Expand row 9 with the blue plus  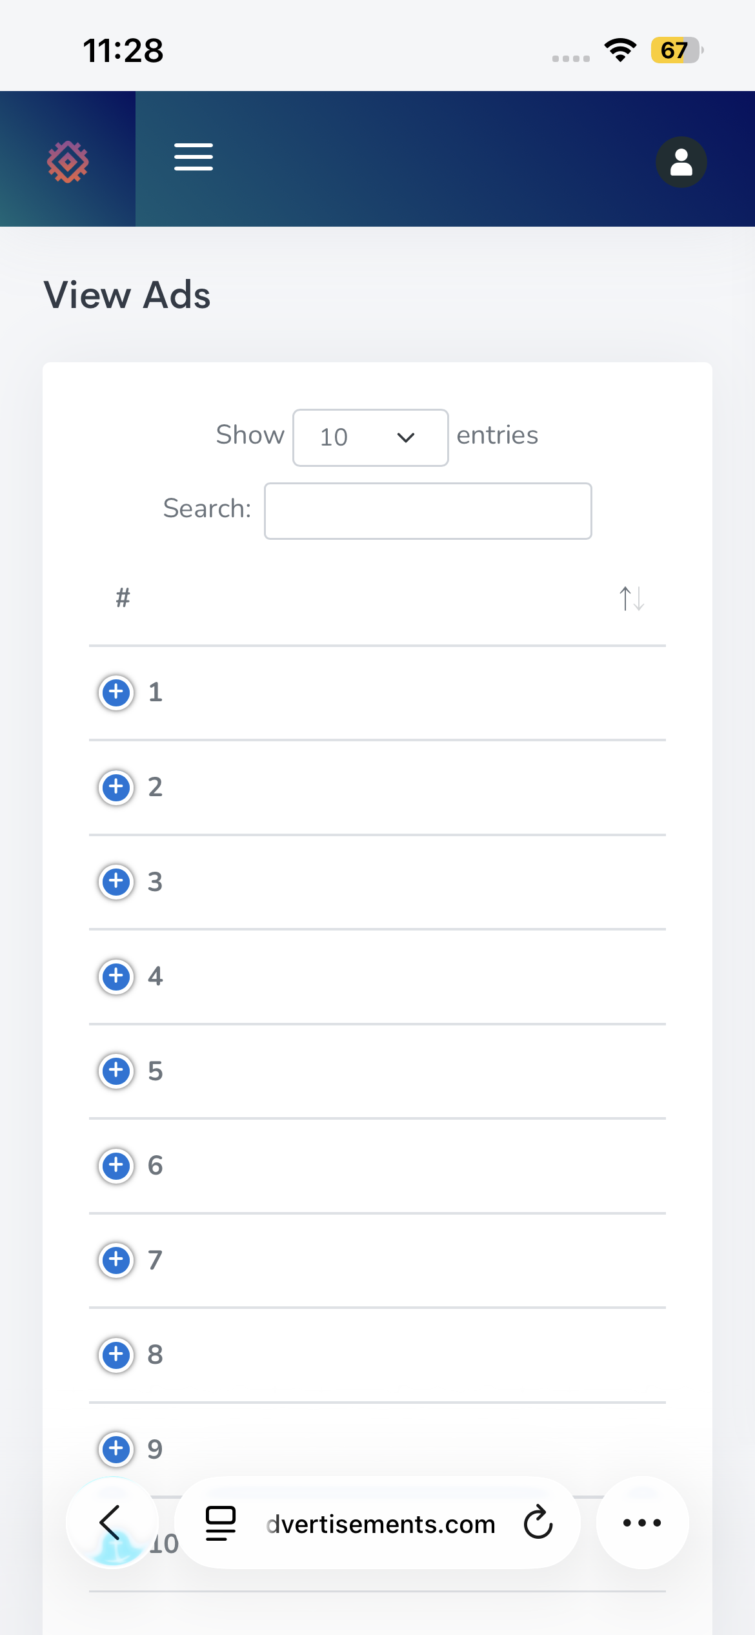(x=116, y=1449)
